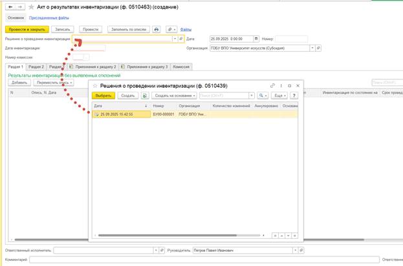The height and width of the screenshot is (266, 403).
Task: Click the Провести и закрыть button
Action: 27,30
